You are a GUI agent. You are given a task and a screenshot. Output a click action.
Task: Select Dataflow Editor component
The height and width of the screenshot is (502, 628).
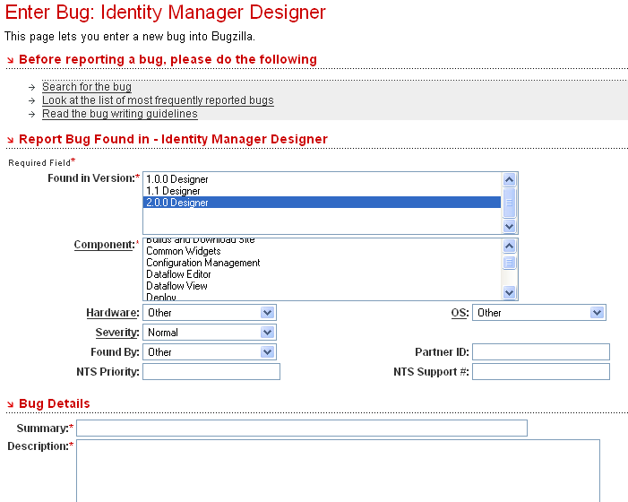point(178,274)
